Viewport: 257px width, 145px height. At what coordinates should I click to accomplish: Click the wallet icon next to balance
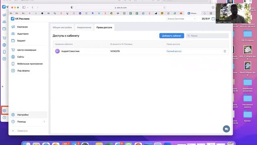pyautogui.click(x=213, y=19)
